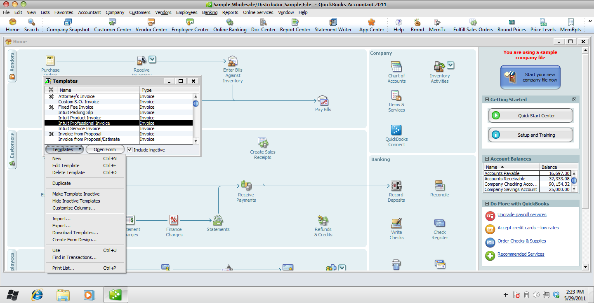Collapse the Do More with QuickBooks panel
Image resolution: width=594 pixels, height=303 pixels.
pos(487,204)
